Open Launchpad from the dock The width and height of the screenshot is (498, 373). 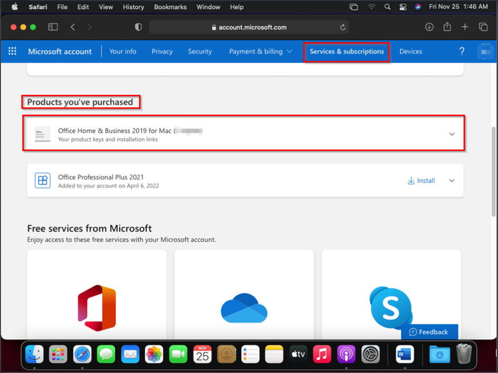pos(58,354)
